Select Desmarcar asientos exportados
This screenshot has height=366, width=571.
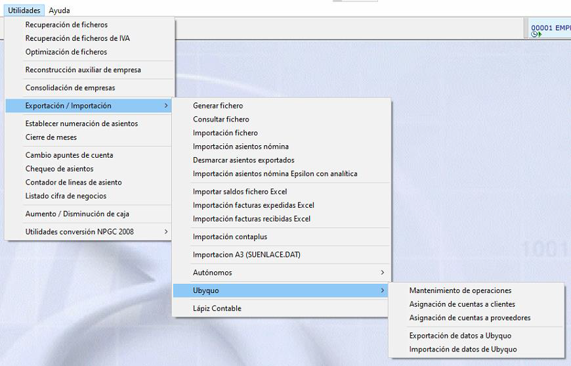click(x=281, y=160)
